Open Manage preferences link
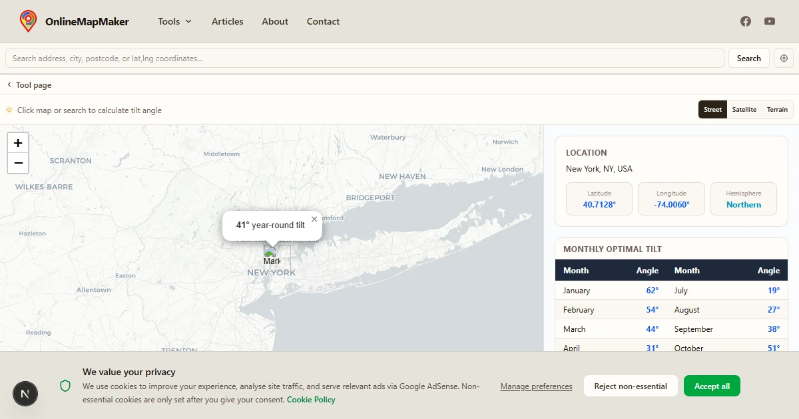Screen dimensions: 799x419 (536, 386)
